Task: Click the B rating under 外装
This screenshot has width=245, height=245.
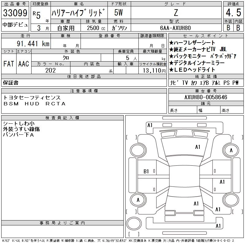Action: pos(228,28)
